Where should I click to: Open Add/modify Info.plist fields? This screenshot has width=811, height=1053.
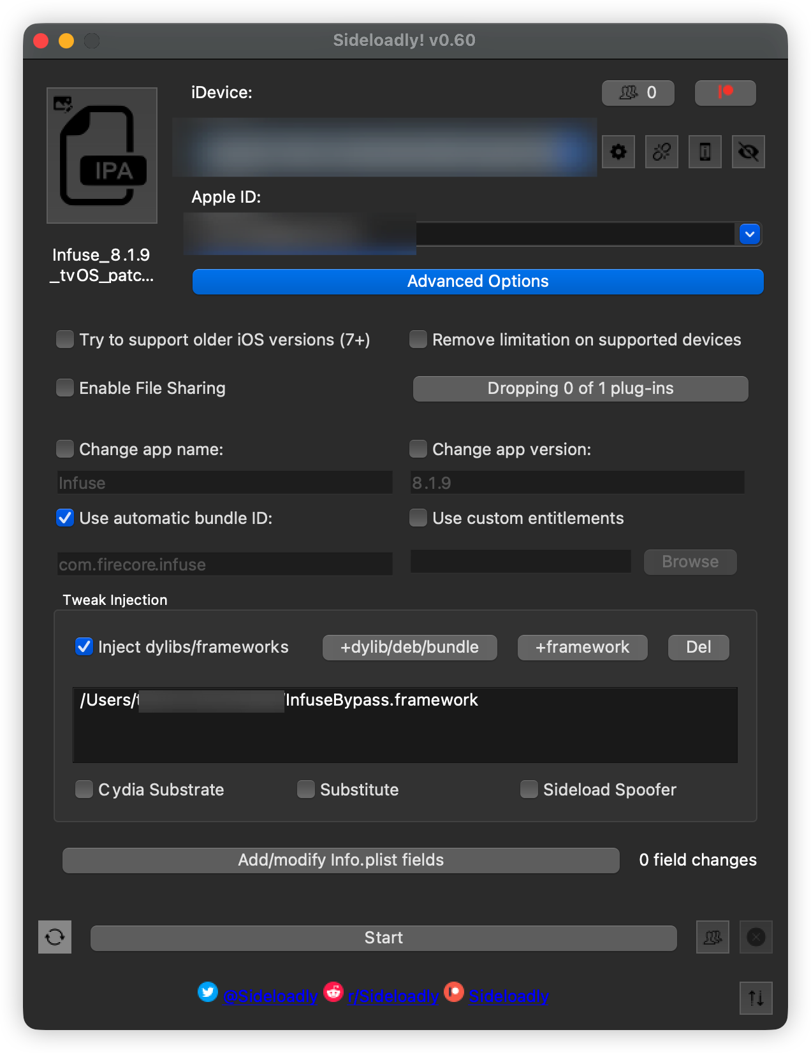341,861
